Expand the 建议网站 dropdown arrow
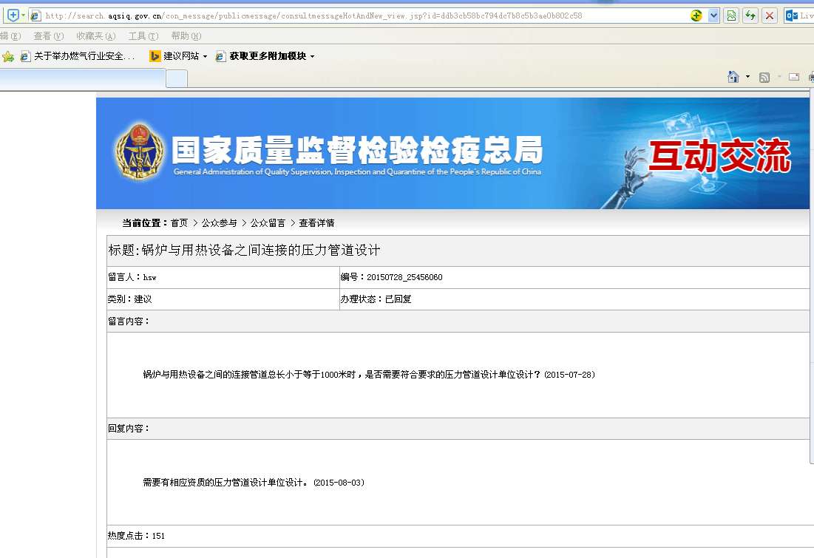The image size is (814, 558). (x=205, y=56)
